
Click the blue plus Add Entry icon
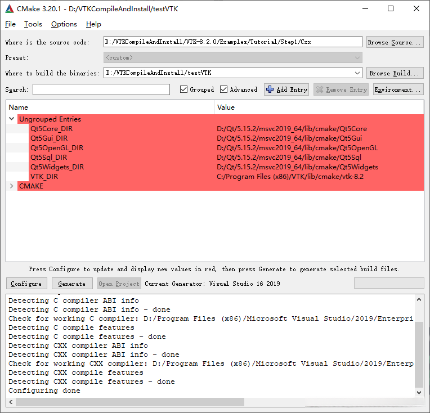pyautogui.click(x=270, y=89)
